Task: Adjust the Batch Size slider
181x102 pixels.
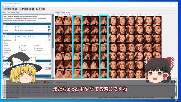Action: 40,64
